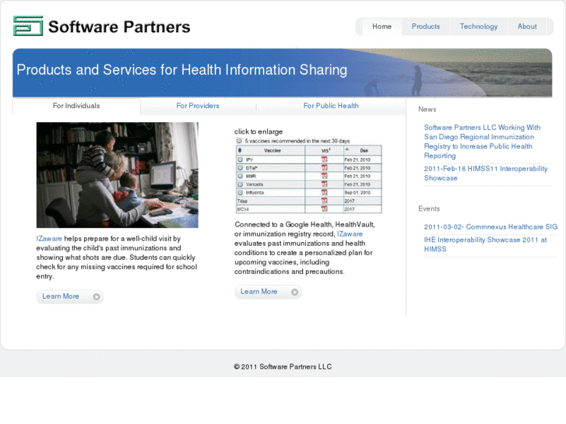Switch to the For Providers tab
Screen dimensions: 566x424
pos(198,106)
